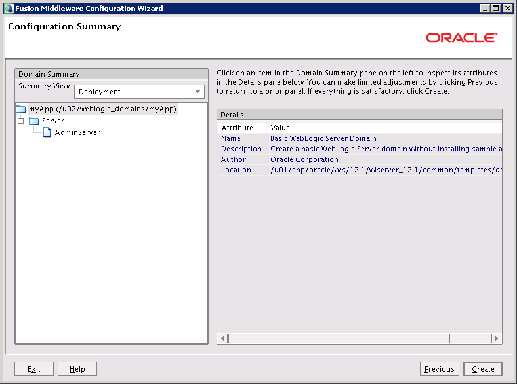
Task: Collapse the Server tree node
Action: point(21,121)
